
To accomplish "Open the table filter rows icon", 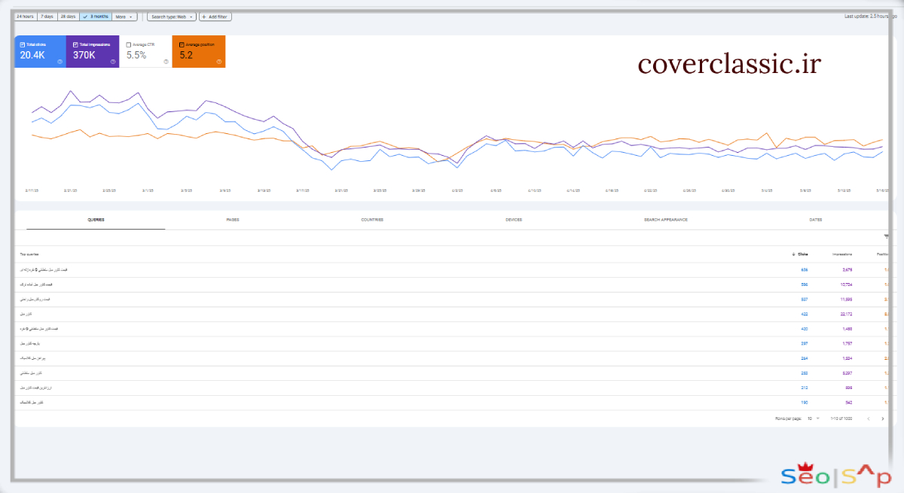I will point(886,236).
